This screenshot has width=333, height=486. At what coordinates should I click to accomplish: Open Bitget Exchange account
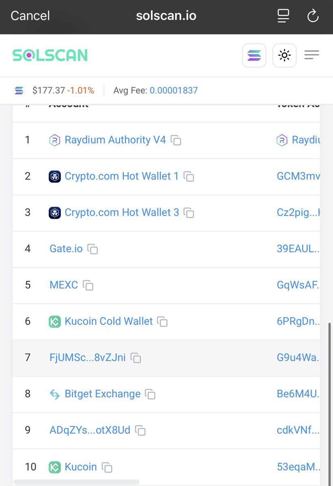(103, 394)
